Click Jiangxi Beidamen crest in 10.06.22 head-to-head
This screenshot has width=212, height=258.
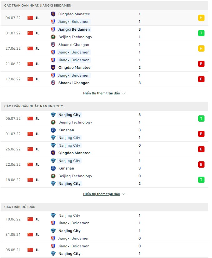point(53,223)
